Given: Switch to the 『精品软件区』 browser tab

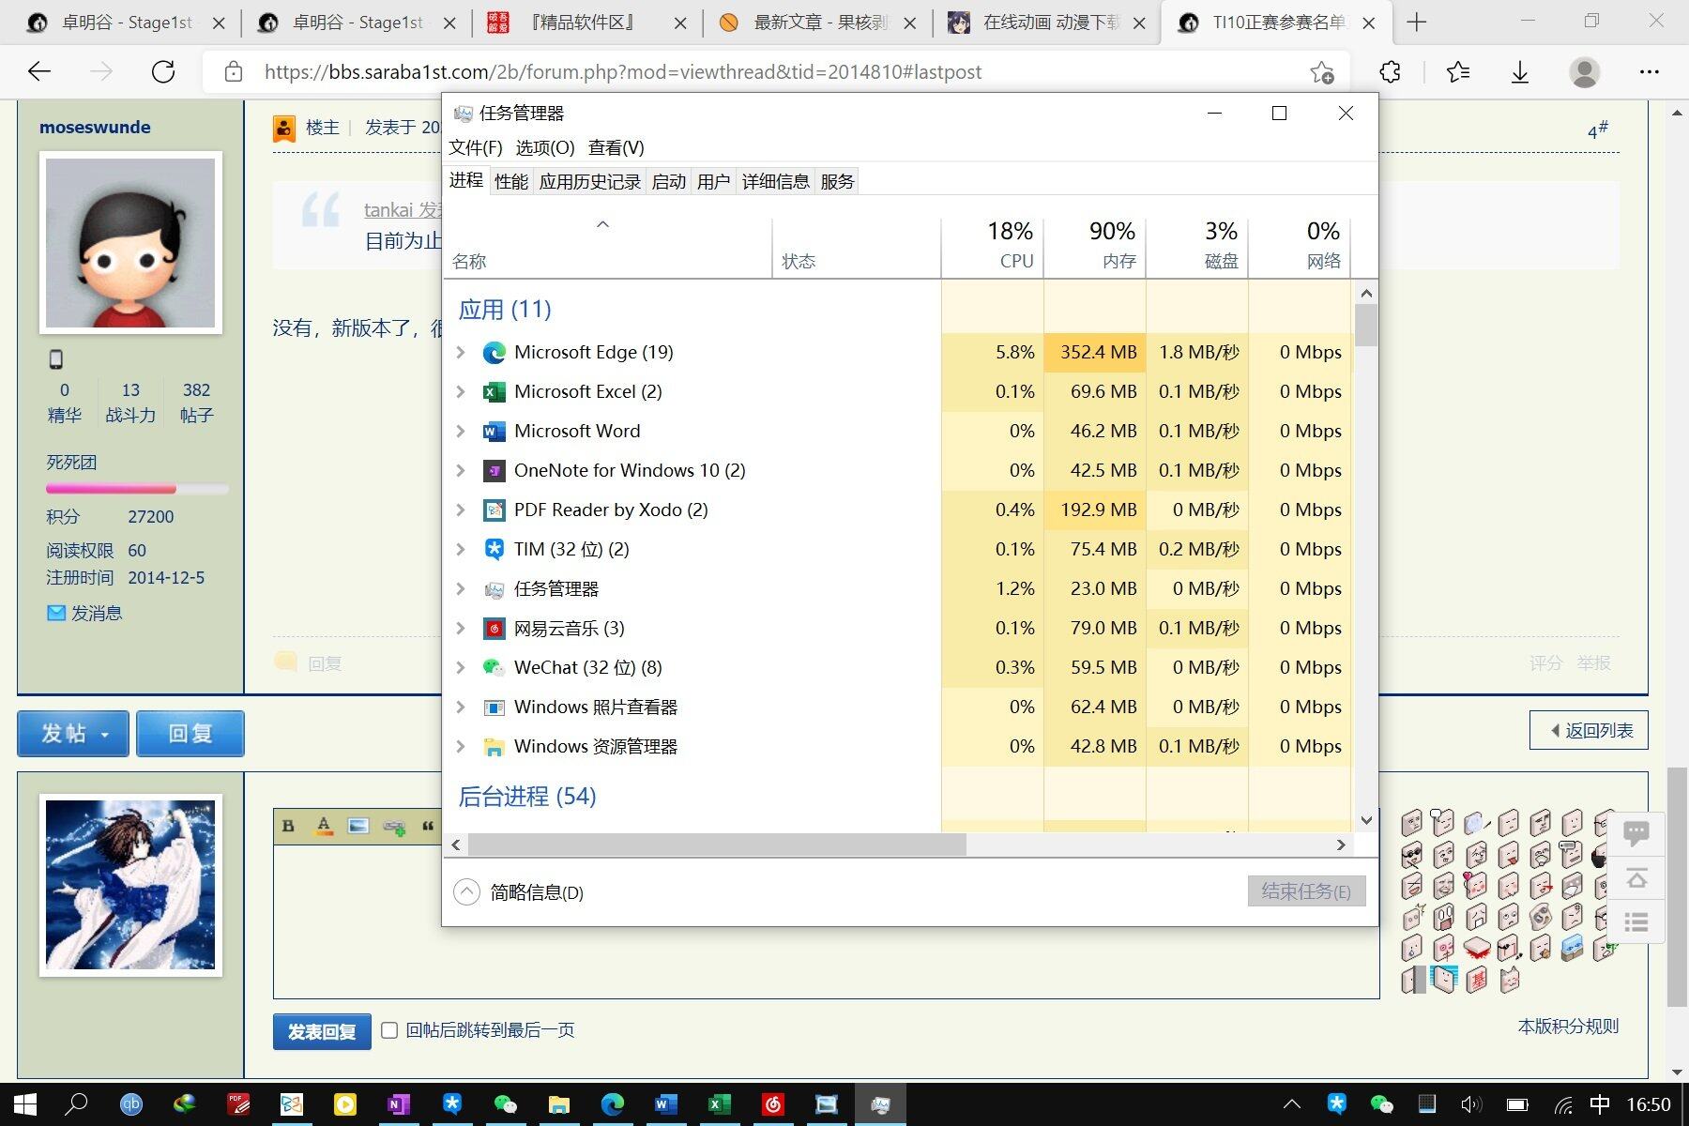Looking at the screenshot, I should click(x=586, y=23).
